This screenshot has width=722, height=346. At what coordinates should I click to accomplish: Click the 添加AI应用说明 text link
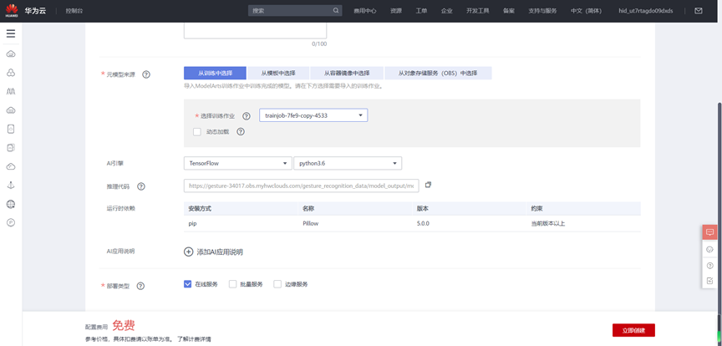(220, 252)
